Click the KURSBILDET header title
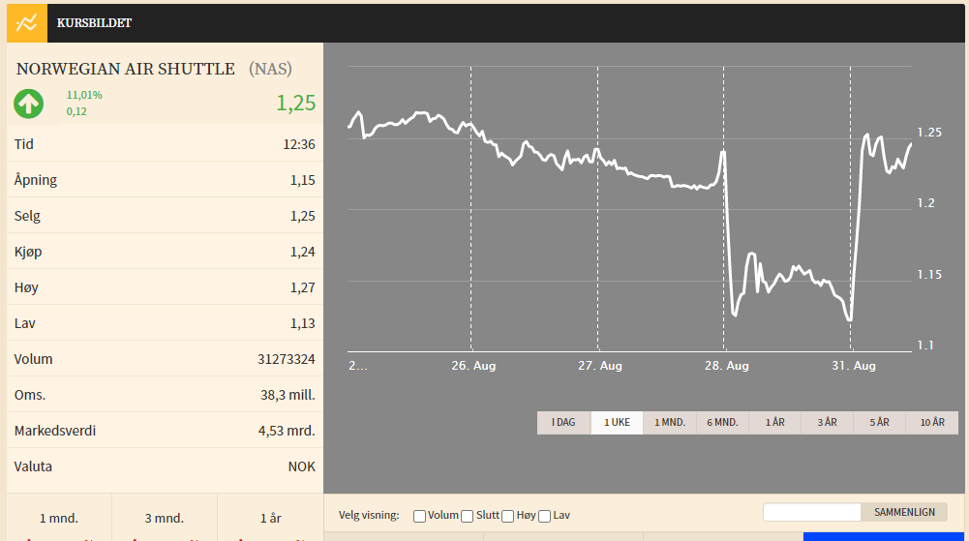Viewport: 969px width, 541px height. click(x=95, y=23)
